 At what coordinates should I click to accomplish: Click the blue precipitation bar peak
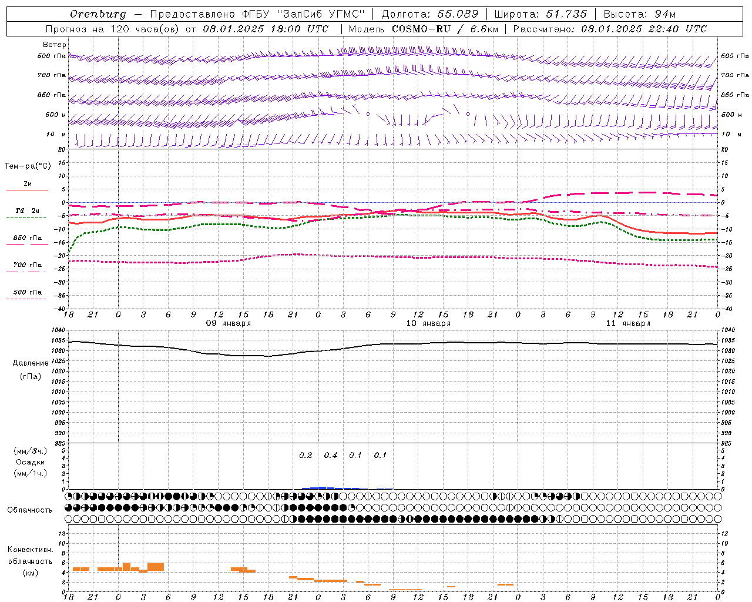tap(322, 487)
